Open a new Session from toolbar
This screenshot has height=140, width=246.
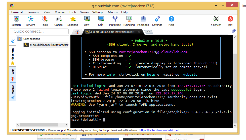point(16,21)
